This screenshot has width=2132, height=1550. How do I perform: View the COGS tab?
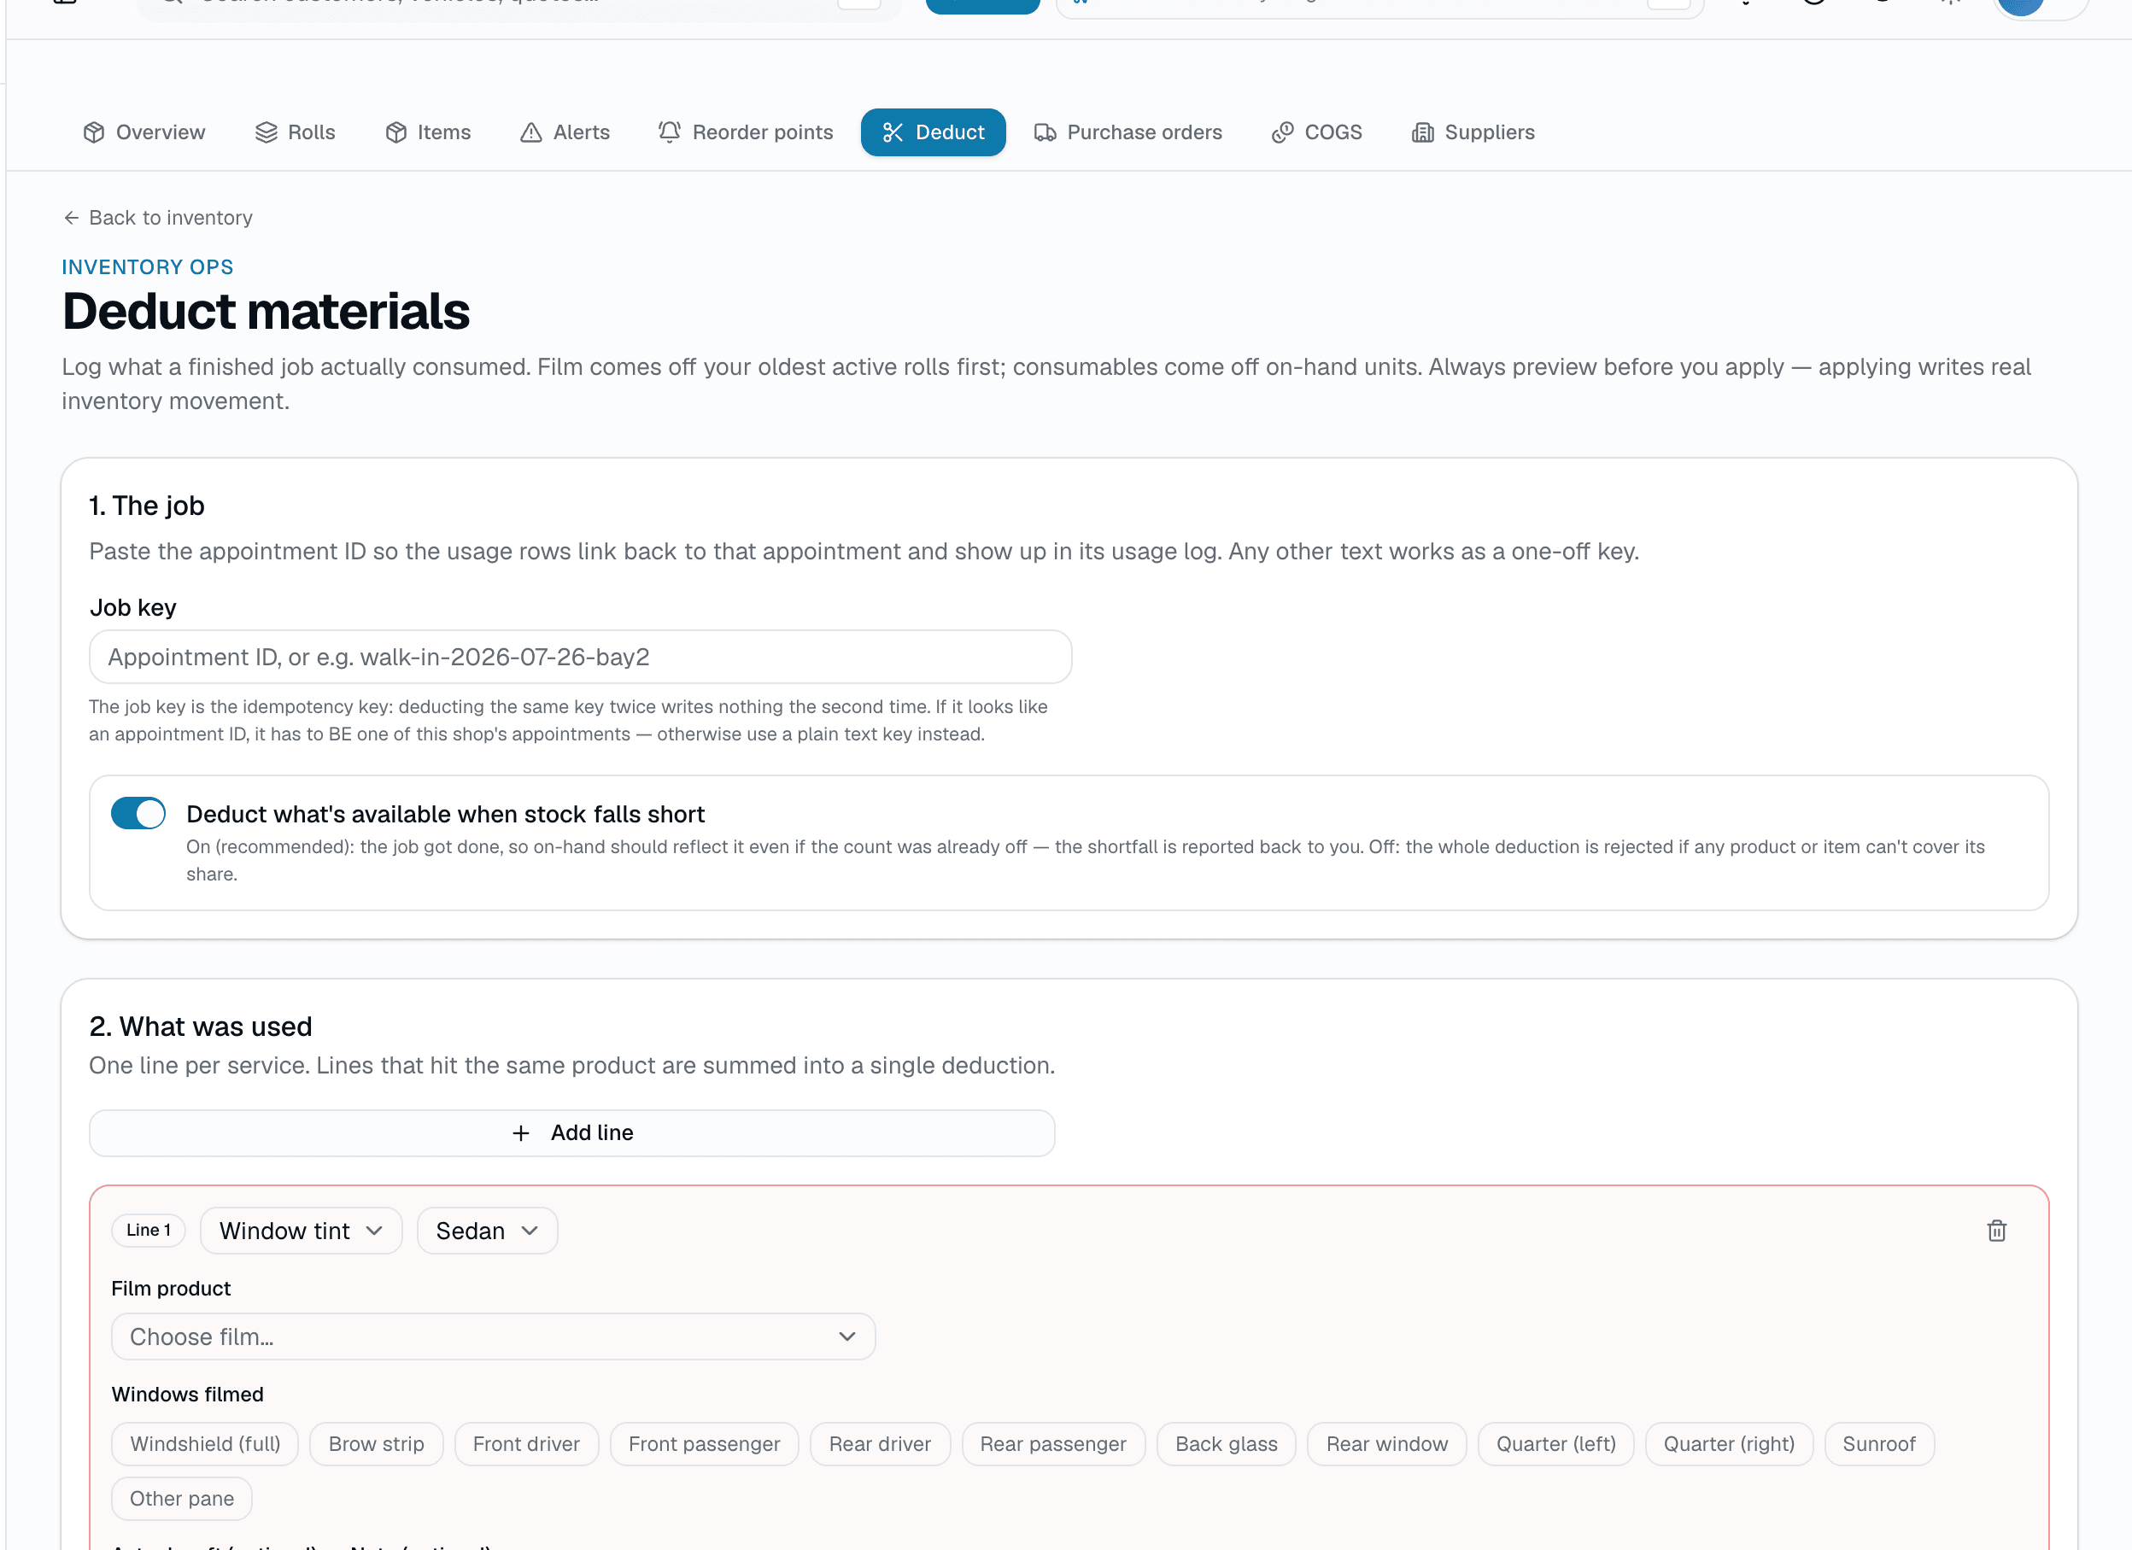click(1316, 132)
